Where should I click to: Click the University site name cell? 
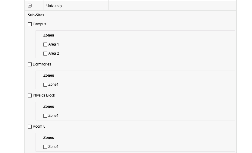(x=54, y=6)
